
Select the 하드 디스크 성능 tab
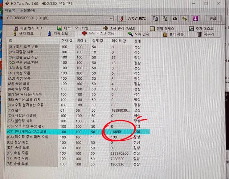(x=98, y=34)
